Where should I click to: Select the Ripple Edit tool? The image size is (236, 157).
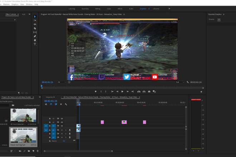[35, 24]
